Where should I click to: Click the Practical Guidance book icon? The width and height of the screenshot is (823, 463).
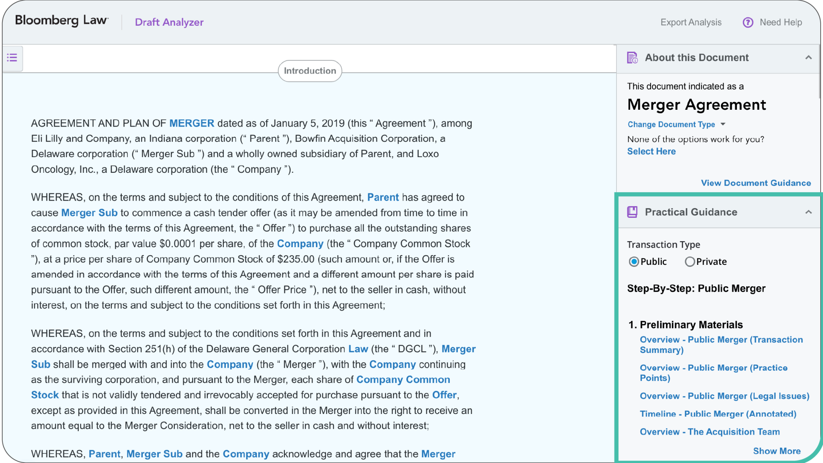(632, 212)
